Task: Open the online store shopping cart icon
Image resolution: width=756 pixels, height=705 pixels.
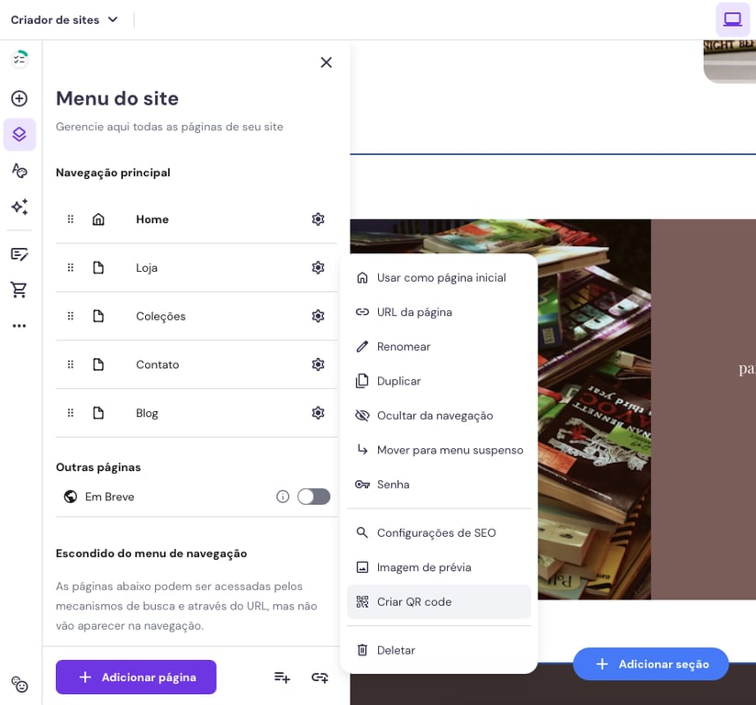Action: [x=19, y=289]
